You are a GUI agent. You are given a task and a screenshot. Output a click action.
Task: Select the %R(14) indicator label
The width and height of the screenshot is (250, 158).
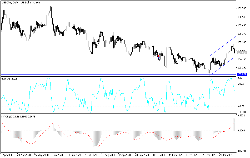[x=9, y=78]
